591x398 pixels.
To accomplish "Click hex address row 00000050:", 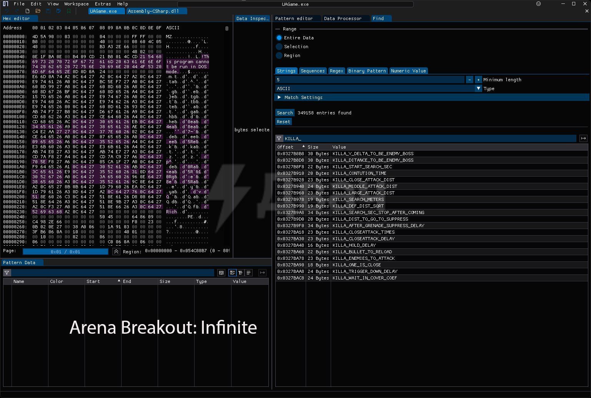I will point(15,62).
